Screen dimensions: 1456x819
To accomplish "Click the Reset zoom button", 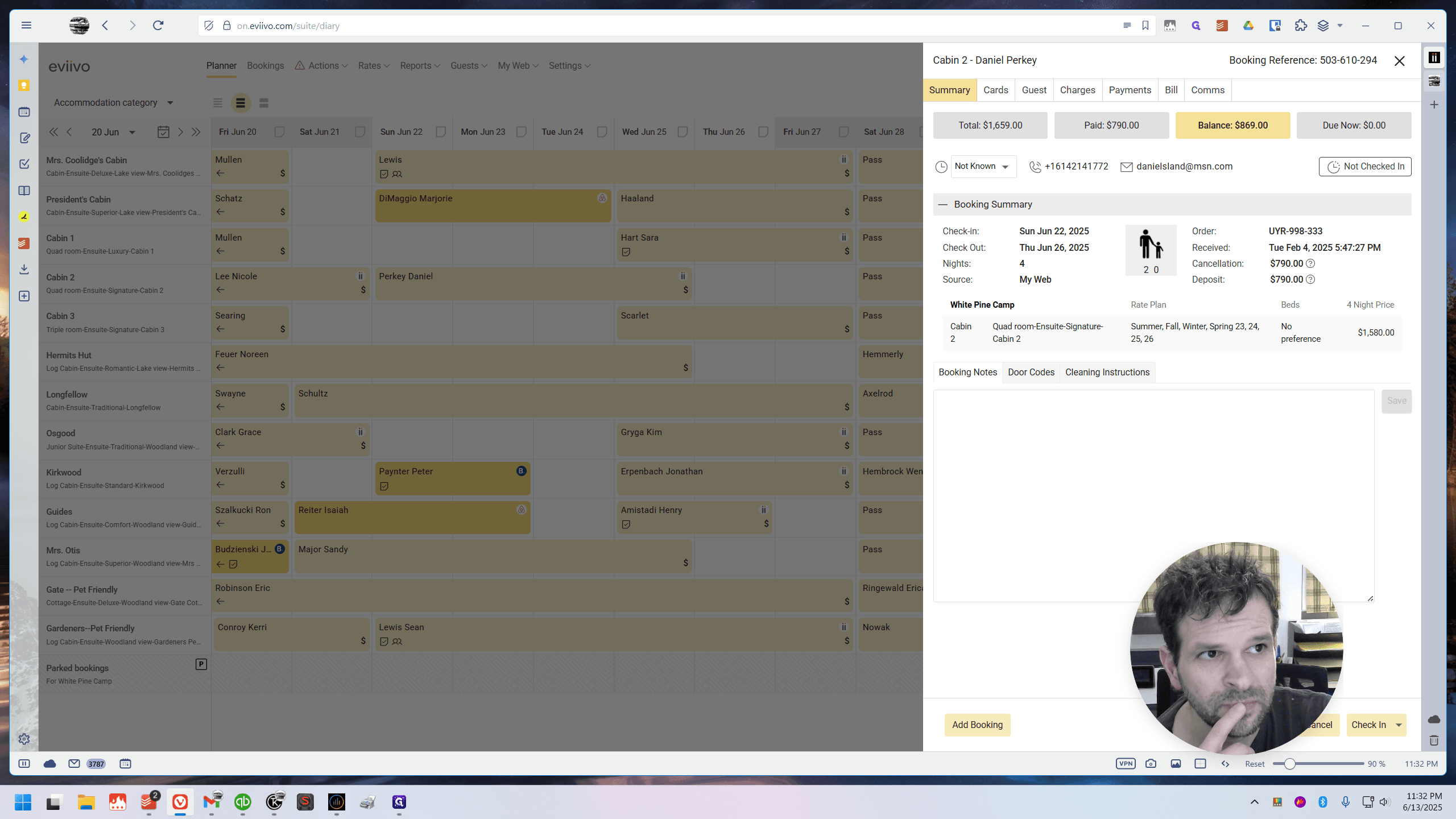I will point(1255,764).
